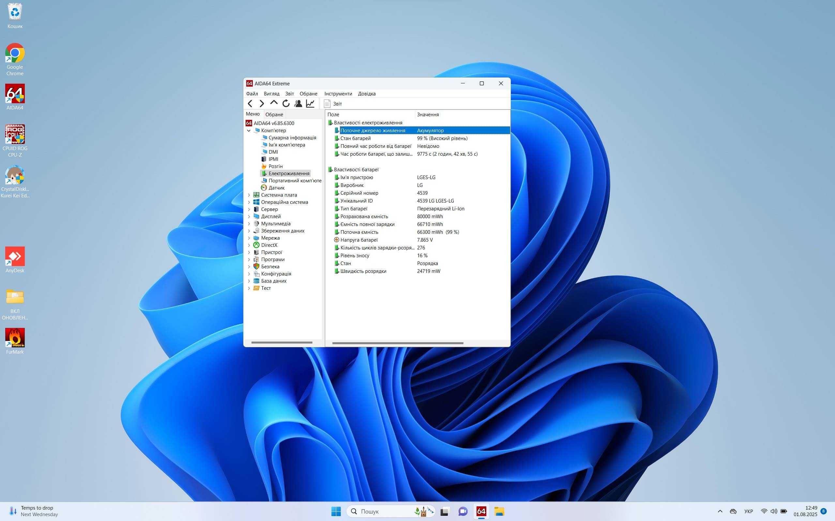Image resolution: width=835 pixels, height=521 pixels.
Task: Expand the Мережа tree node
Action: (249, 238)
